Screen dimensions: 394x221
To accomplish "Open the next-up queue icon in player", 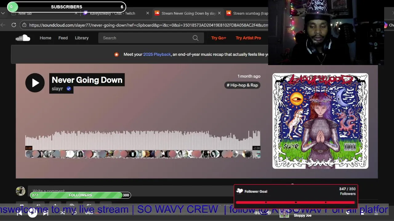I will (x=376, y=213).
